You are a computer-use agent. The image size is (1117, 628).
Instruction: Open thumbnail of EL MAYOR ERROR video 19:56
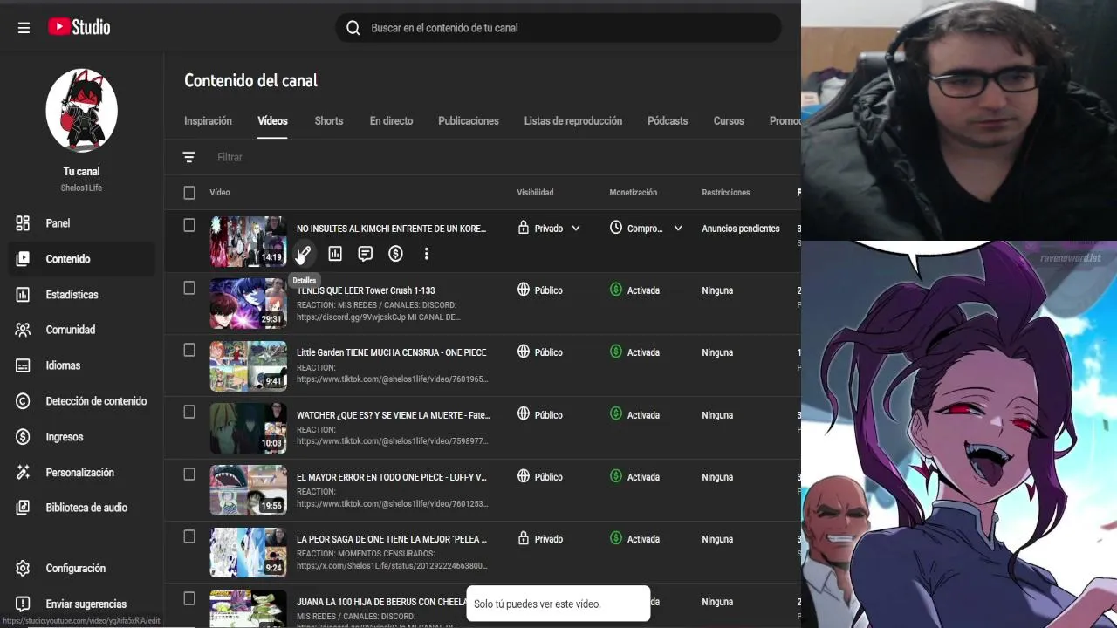coord(248,490)
